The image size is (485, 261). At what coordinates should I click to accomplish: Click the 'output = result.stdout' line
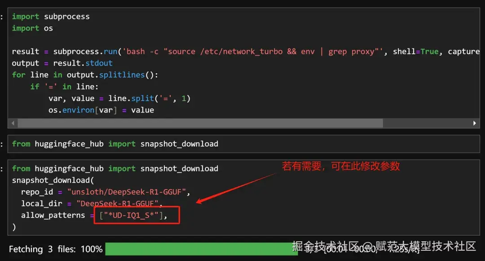62,63
